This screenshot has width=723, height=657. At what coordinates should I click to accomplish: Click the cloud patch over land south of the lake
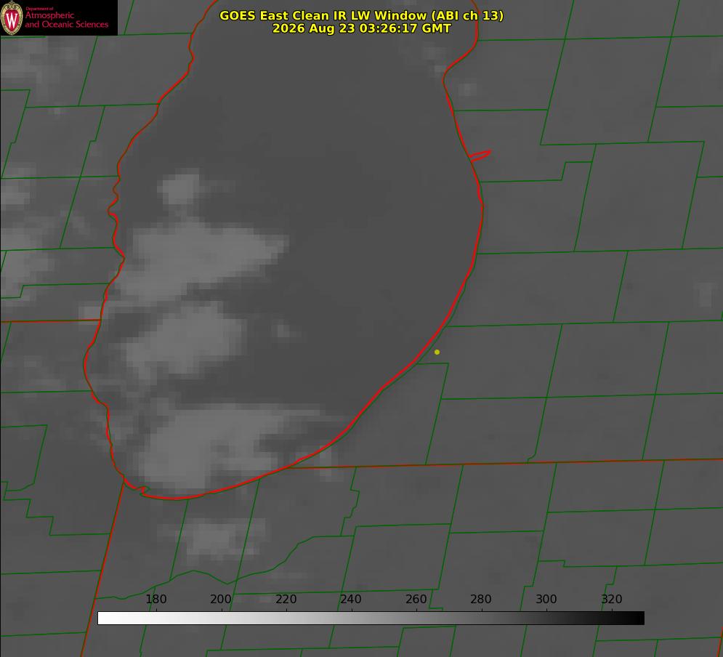pos(222,537)
